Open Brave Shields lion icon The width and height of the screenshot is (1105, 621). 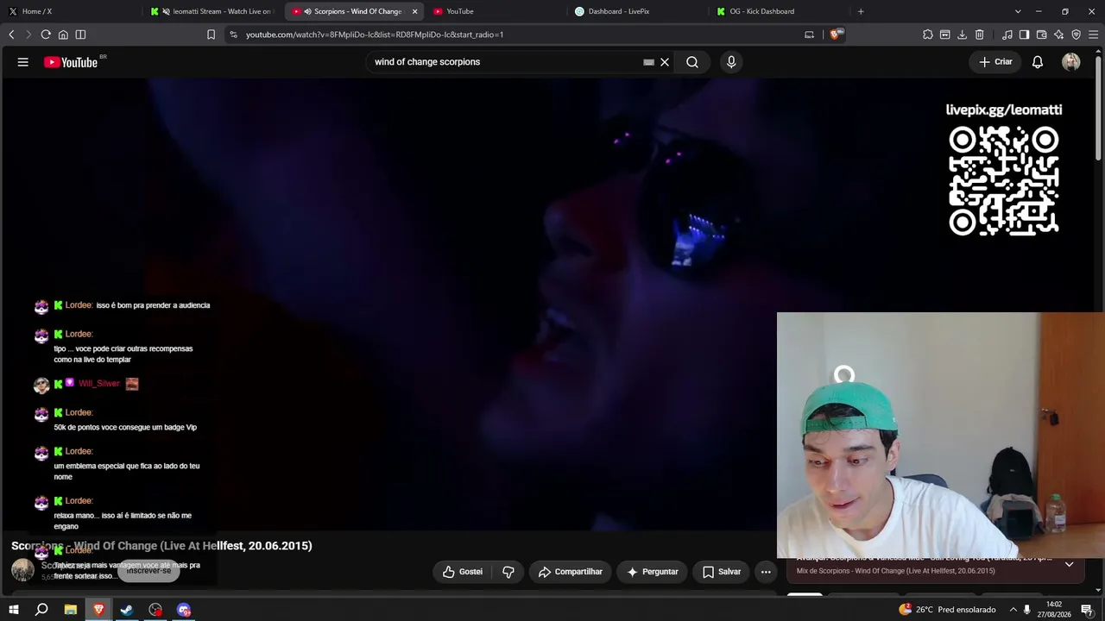(x=835, y=34)
